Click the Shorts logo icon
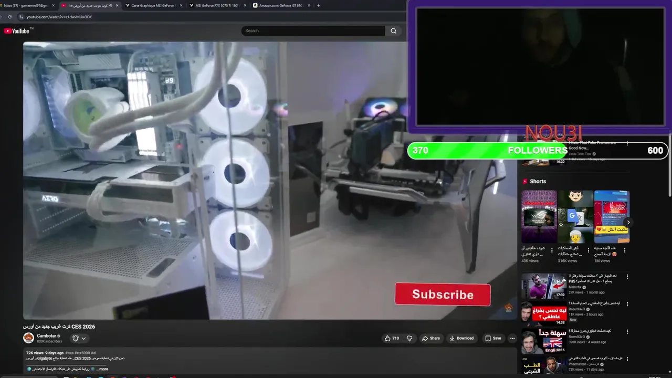 [524, 181]
